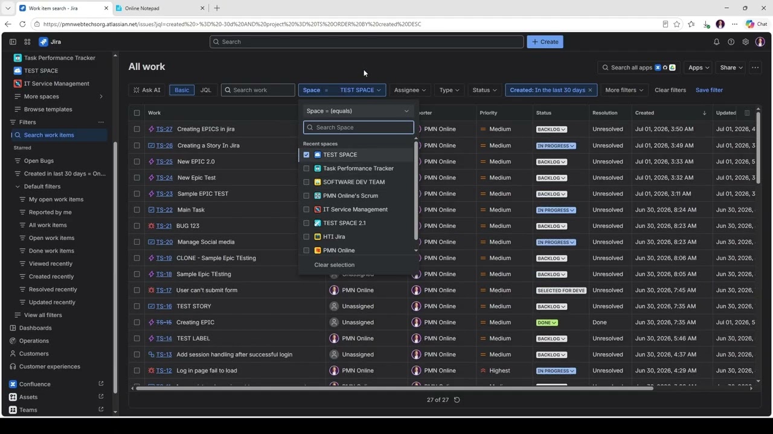Open the TS-22 work item link
Image resolution: width=773 pixels, height=434 pixels.
click(x=164, y=210)
